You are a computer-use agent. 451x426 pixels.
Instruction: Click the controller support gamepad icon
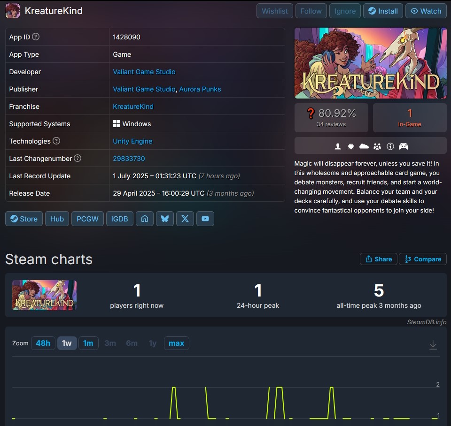403,146
